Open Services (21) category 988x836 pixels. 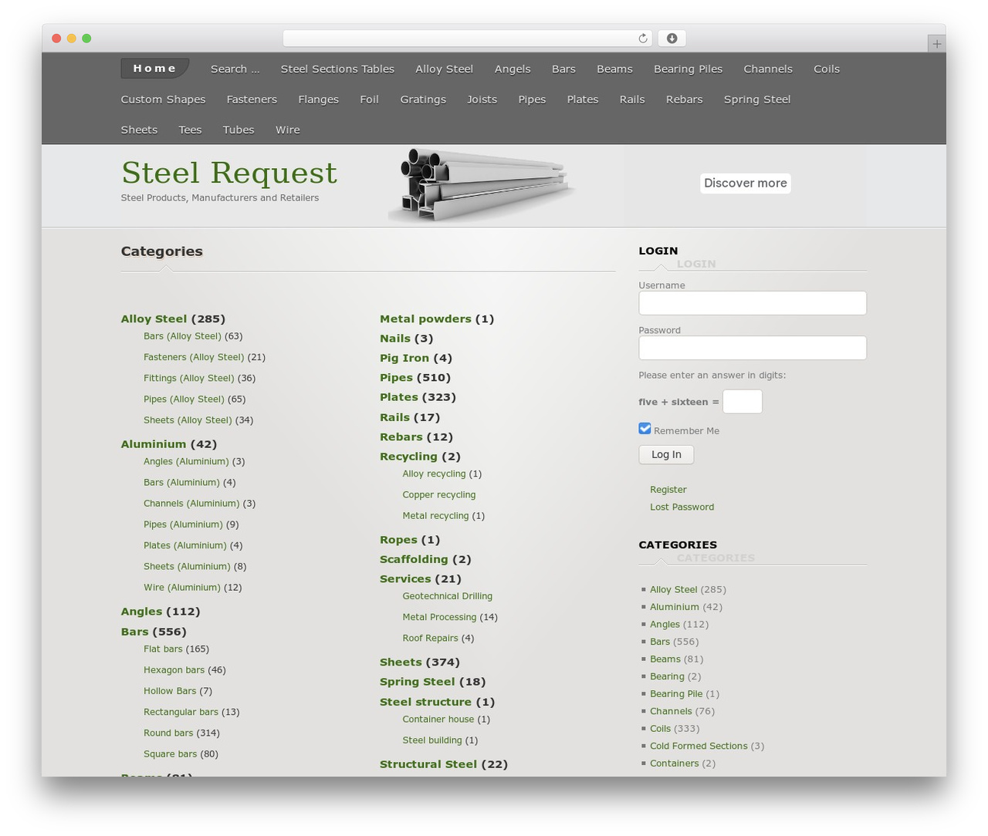tap(421, 579)
